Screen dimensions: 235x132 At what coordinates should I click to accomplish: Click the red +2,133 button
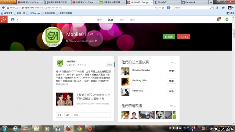pos(183,37)
